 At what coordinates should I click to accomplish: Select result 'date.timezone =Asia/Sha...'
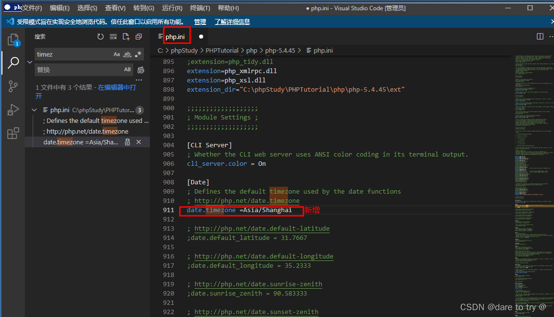81,142
